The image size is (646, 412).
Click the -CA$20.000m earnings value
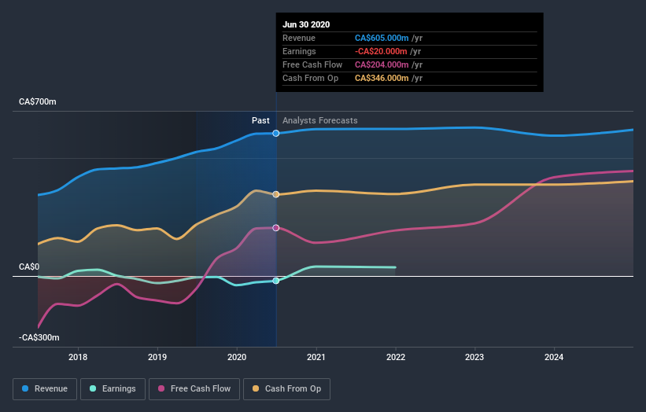pos(381,51)
